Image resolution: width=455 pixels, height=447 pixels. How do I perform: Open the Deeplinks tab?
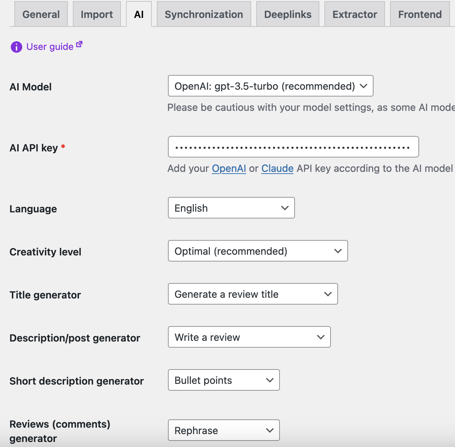287,14
